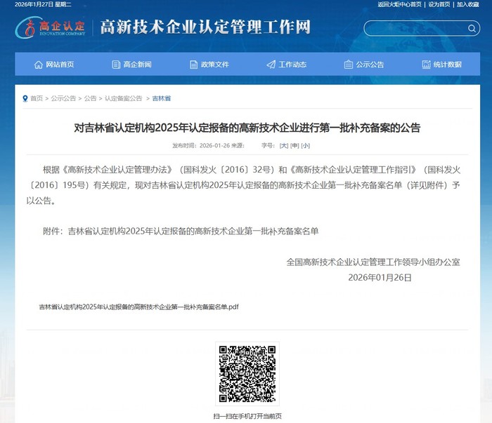Click the location pin icon in breadcrumb
The image size is (492, 423).
pyautogui.click(x=25, y=98)
